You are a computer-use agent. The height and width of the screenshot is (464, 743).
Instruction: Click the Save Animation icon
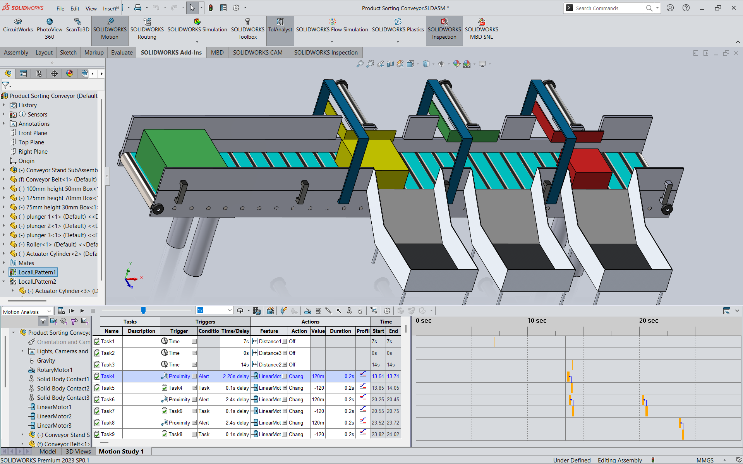tap(257, 311)
